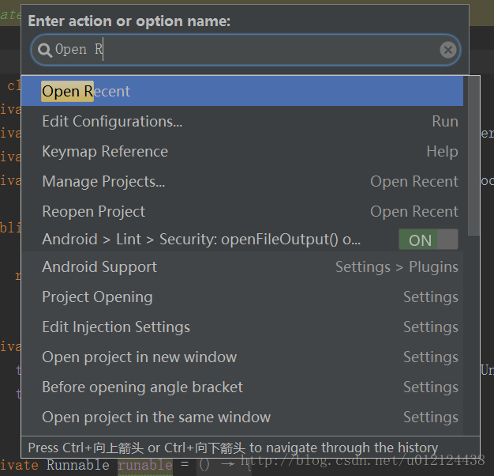Image resolution: width=494 pixels, height=476 pixels.
Task: Select Manage Projects... entry
Action: click(242, 181)
